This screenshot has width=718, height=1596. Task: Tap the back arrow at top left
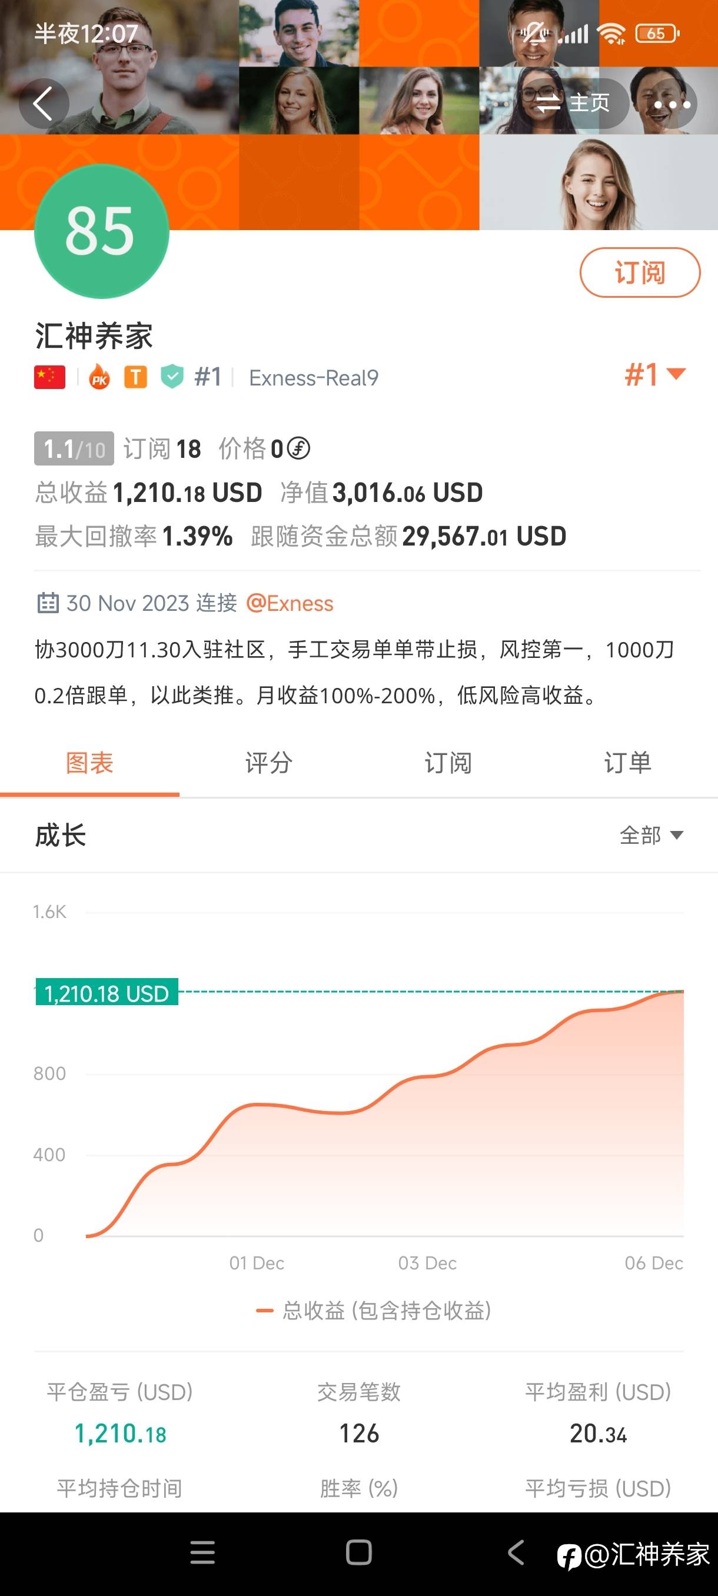click(x=43, y=104)
